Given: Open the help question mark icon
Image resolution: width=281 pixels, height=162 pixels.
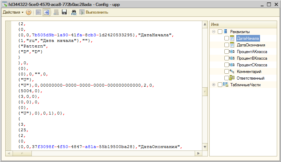Looking at the screenshot, I should click(29, 12).
